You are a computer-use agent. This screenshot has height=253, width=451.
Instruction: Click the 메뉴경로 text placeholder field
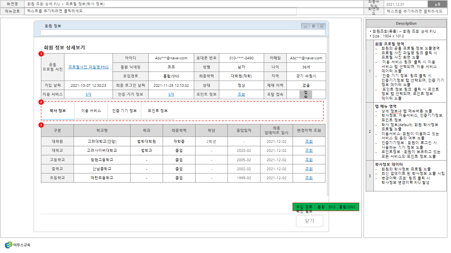point(161,11)
